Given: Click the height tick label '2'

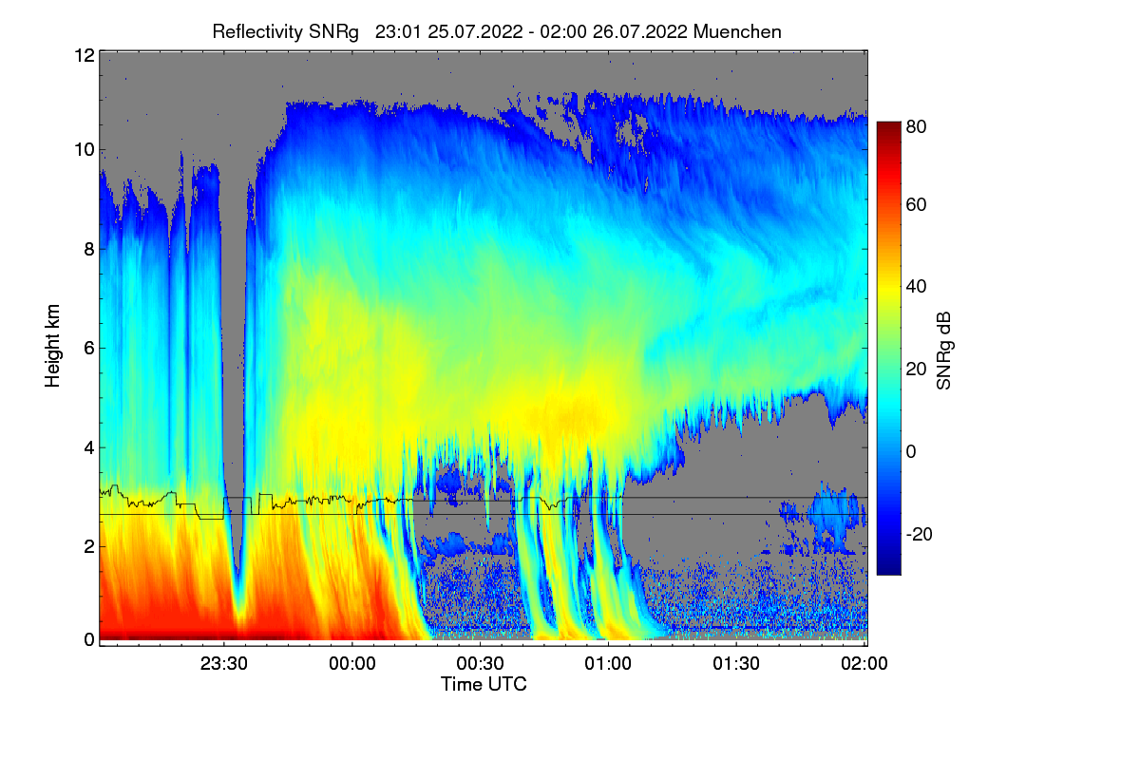Looking at the screenshot, I should pos(88,546).
